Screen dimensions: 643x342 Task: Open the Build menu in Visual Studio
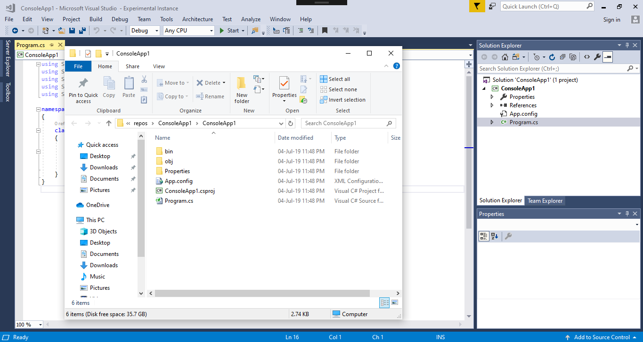(x=96, y=19)
